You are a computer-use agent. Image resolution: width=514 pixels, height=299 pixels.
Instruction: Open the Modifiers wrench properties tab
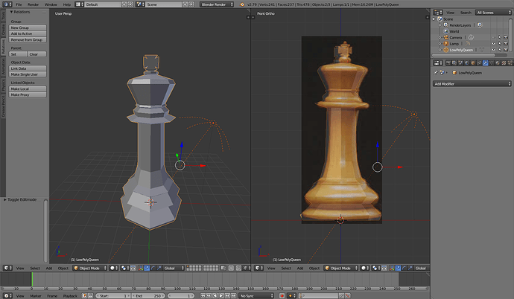click(486, 63)
